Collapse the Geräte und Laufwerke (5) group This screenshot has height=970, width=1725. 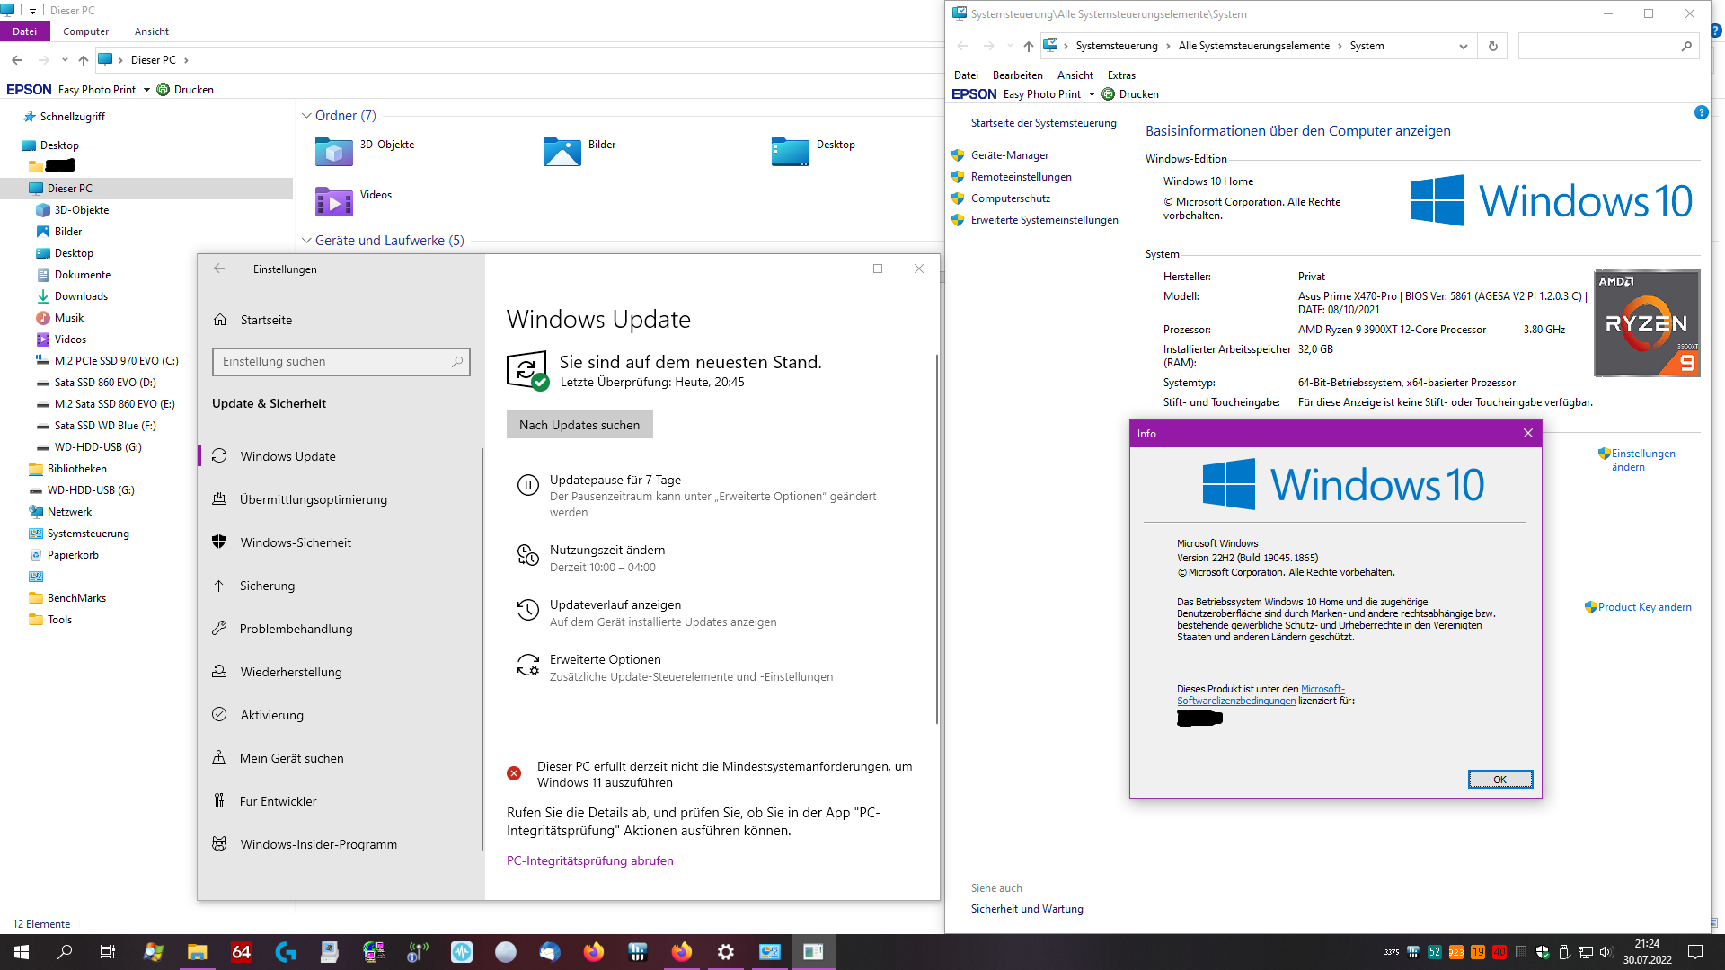pyautogui.click(x=306, y=241)
